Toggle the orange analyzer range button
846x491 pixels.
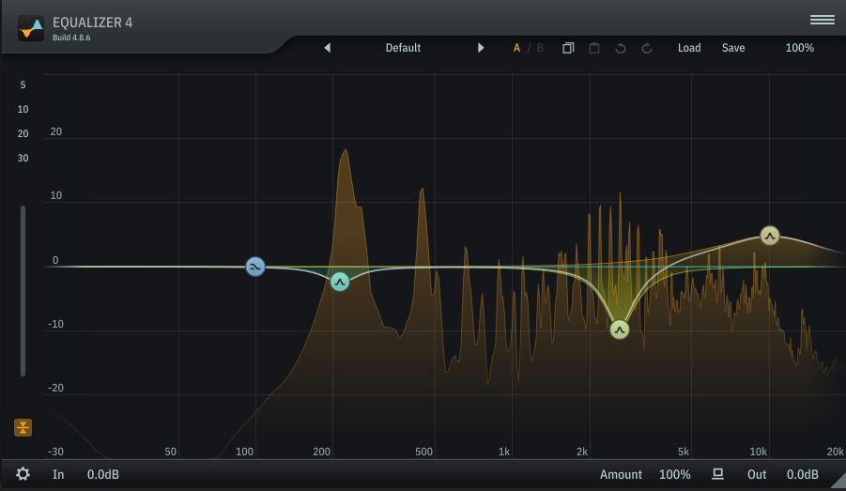click(23, 428)
